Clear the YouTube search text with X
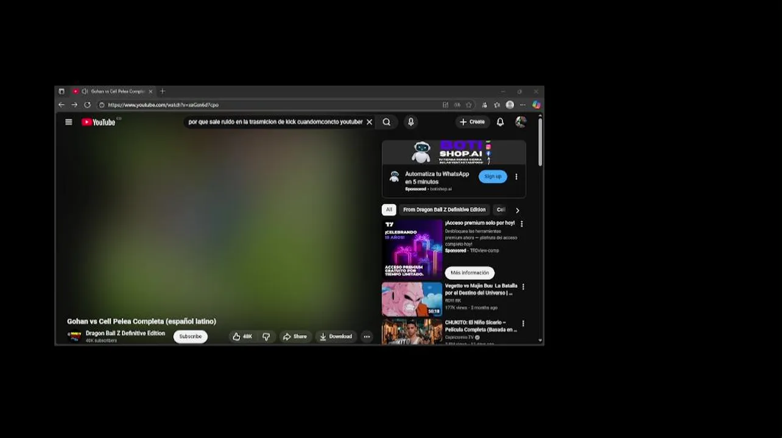782x438 pixels. coord(369,122)
